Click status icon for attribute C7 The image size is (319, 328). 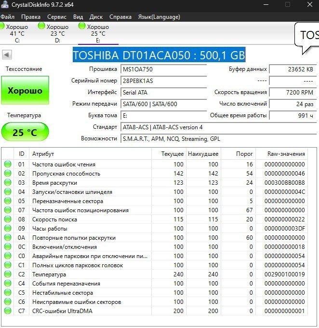(8, 311)
